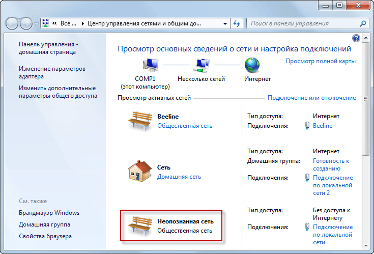Screen dimensions: 374x254
Task: Open Панель управления - домашняя страница
Action: coord(48,48)
